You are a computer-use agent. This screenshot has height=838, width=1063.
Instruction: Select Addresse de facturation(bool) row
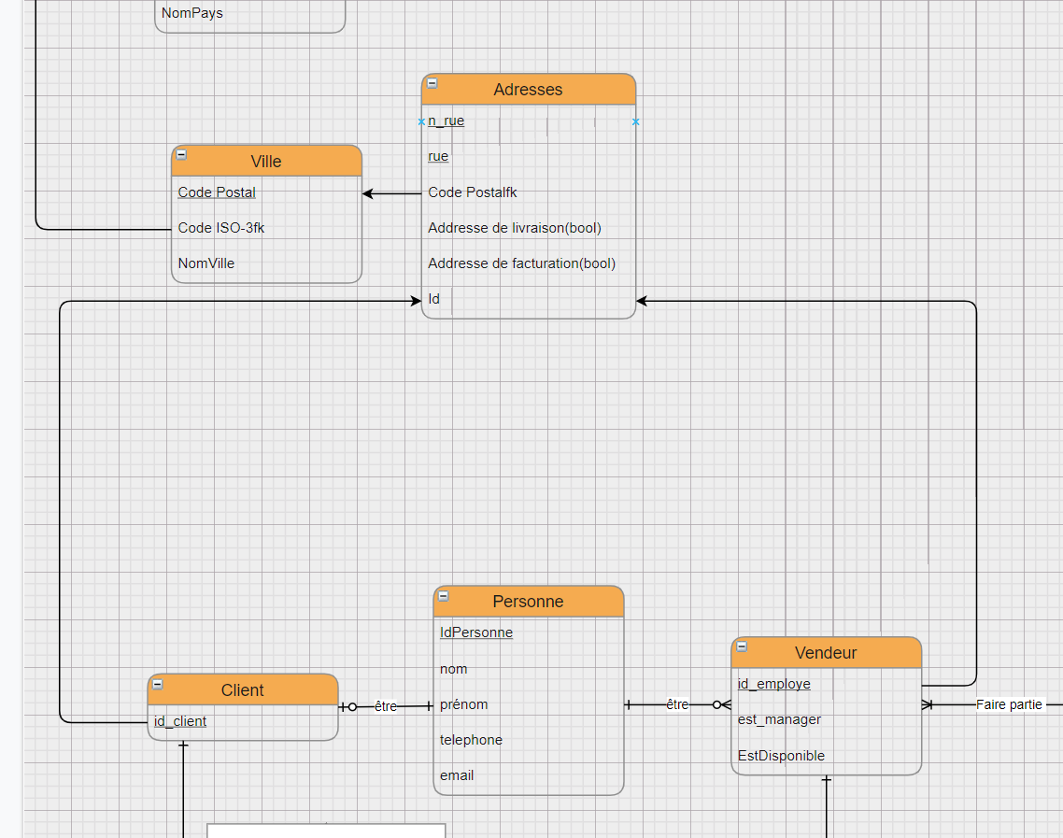[x=528, y=263]
